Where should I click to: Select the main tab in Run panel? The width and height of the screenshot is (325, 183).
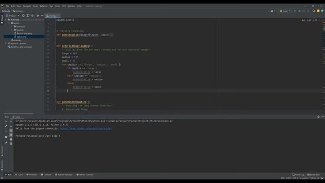click(x=18, y=117)
